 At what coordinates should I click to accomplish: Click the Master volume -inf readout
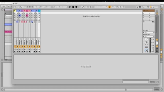tap(146, 39)
